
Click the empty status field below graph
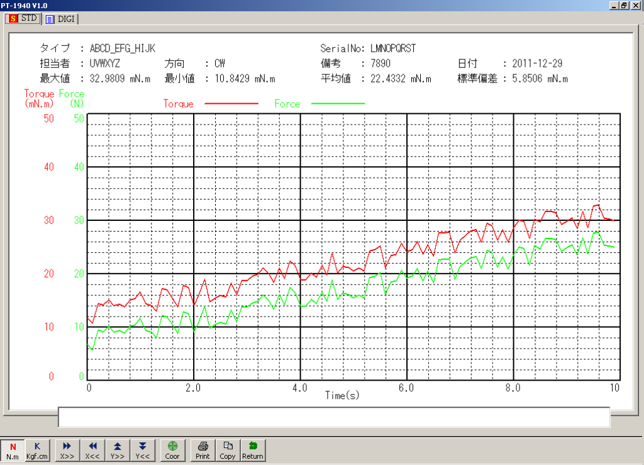pos(333,417)
